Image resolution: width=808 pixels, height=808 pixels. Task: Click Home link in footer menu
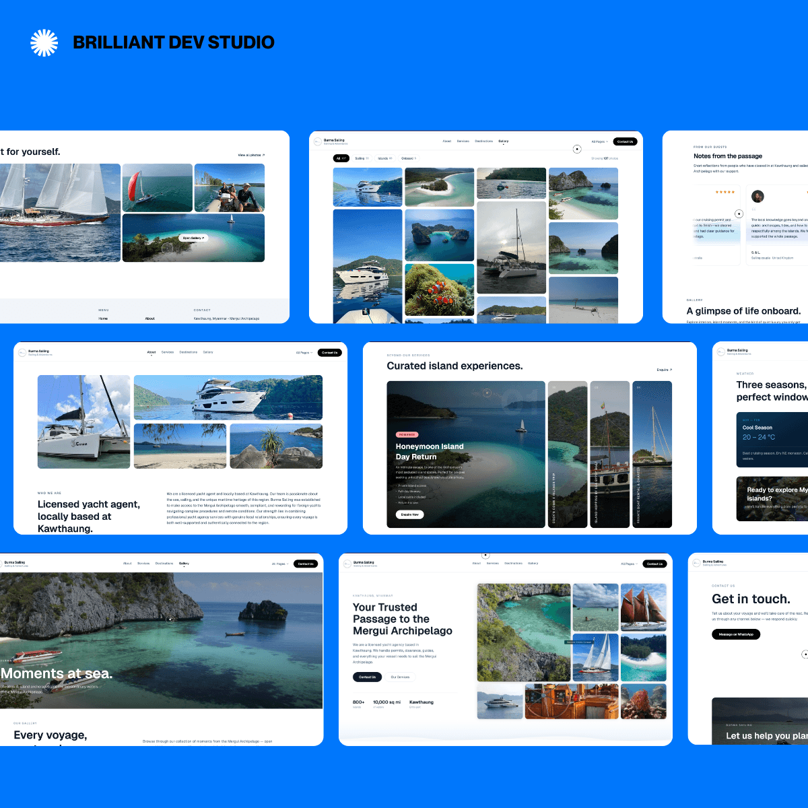coord(103,318)
